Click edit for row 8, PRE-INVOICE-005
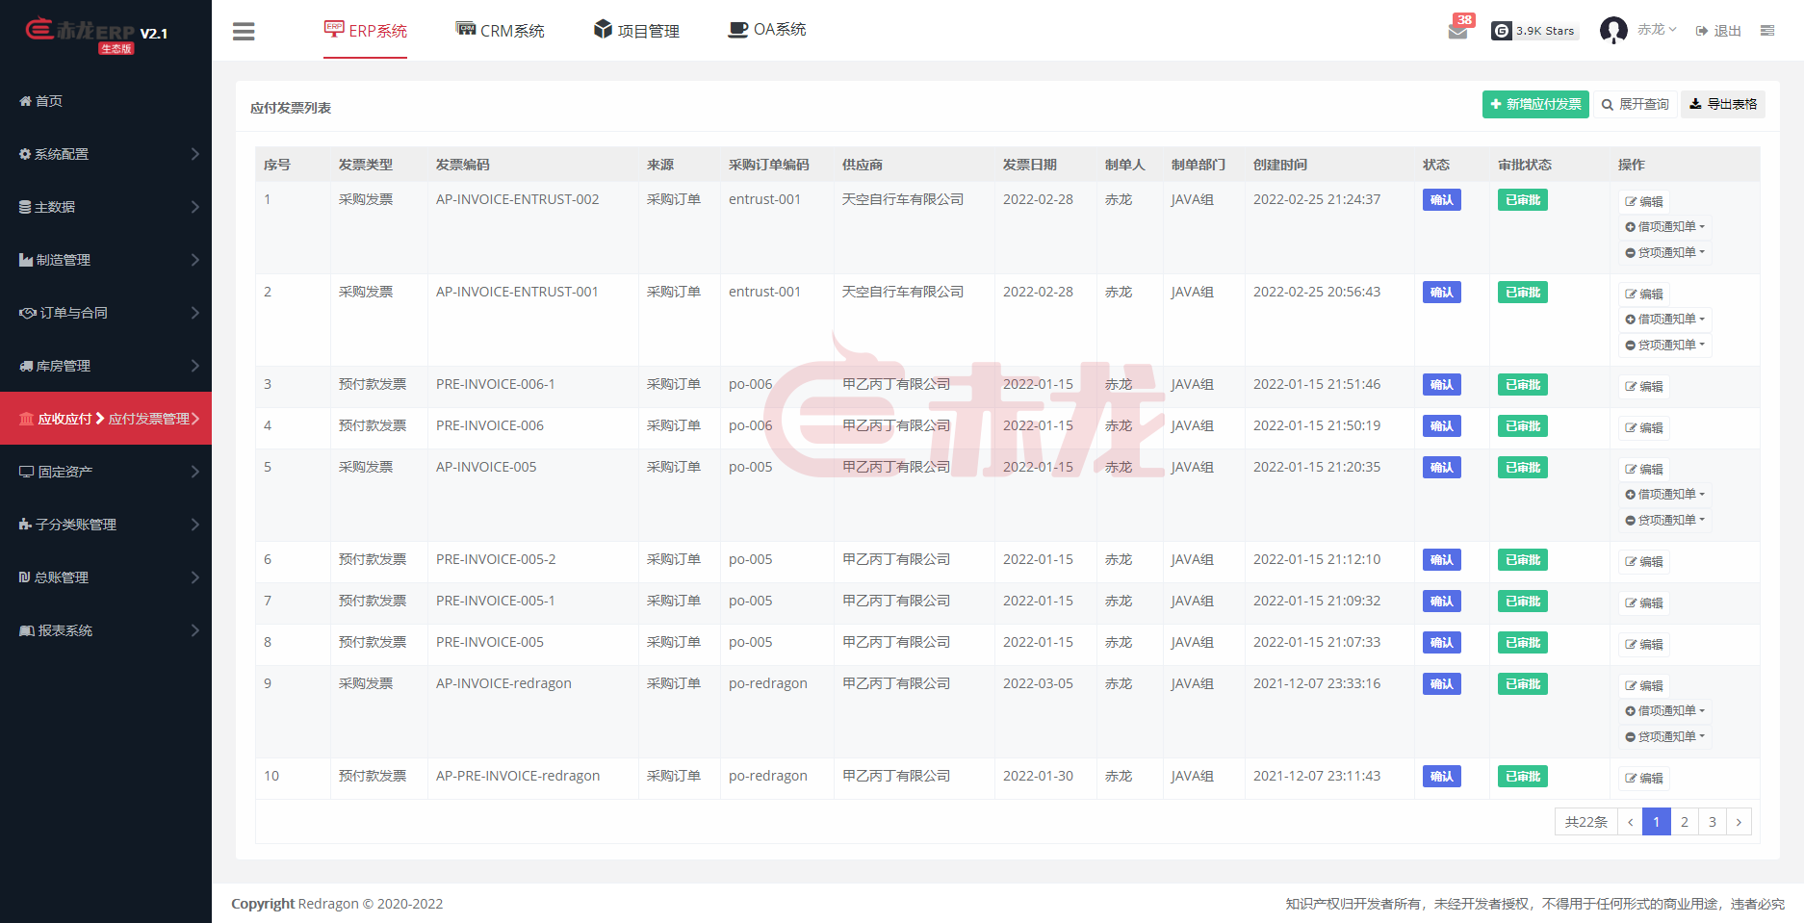The width and height of the screenshot is (1804, 923). [1644, 644]
